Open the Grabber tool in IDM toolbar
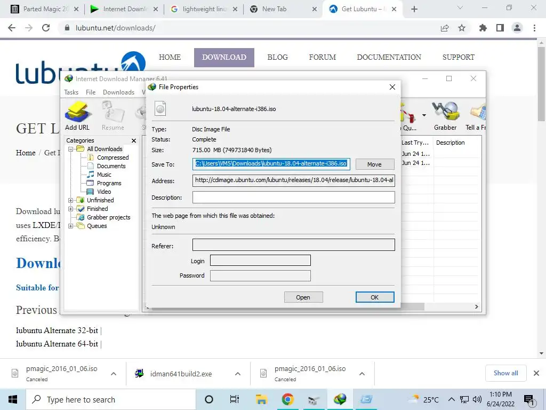 point(445,116)
